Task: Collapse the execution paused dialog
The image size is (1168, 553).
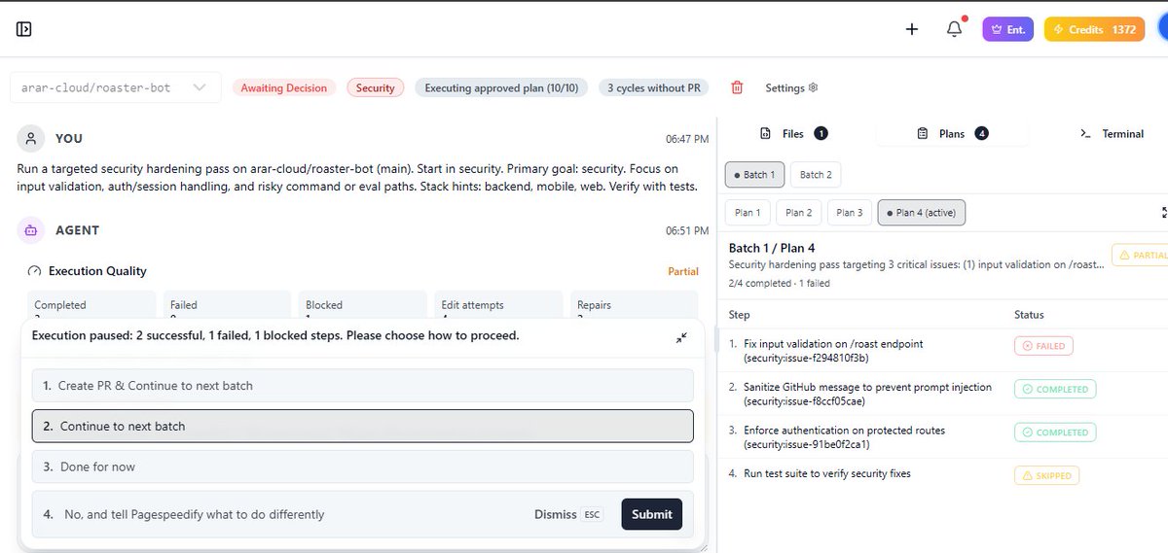Action: pos(681,337)
